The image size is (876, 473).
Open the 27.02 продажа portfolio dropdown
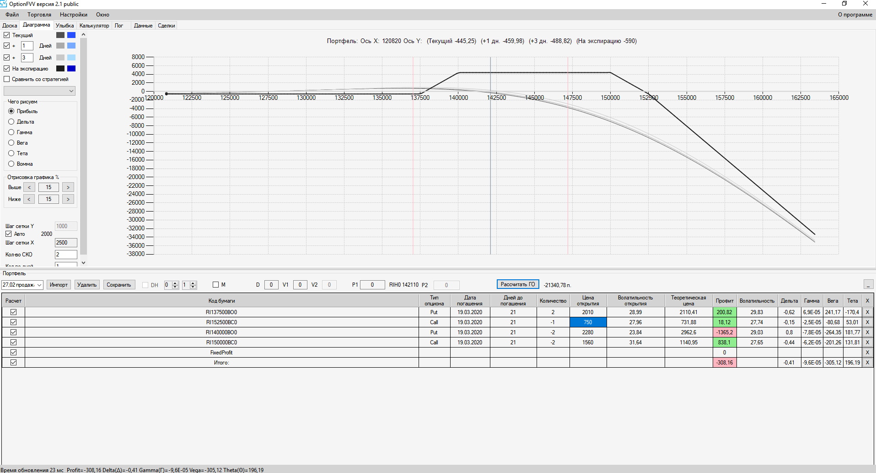tap(22, 285)
